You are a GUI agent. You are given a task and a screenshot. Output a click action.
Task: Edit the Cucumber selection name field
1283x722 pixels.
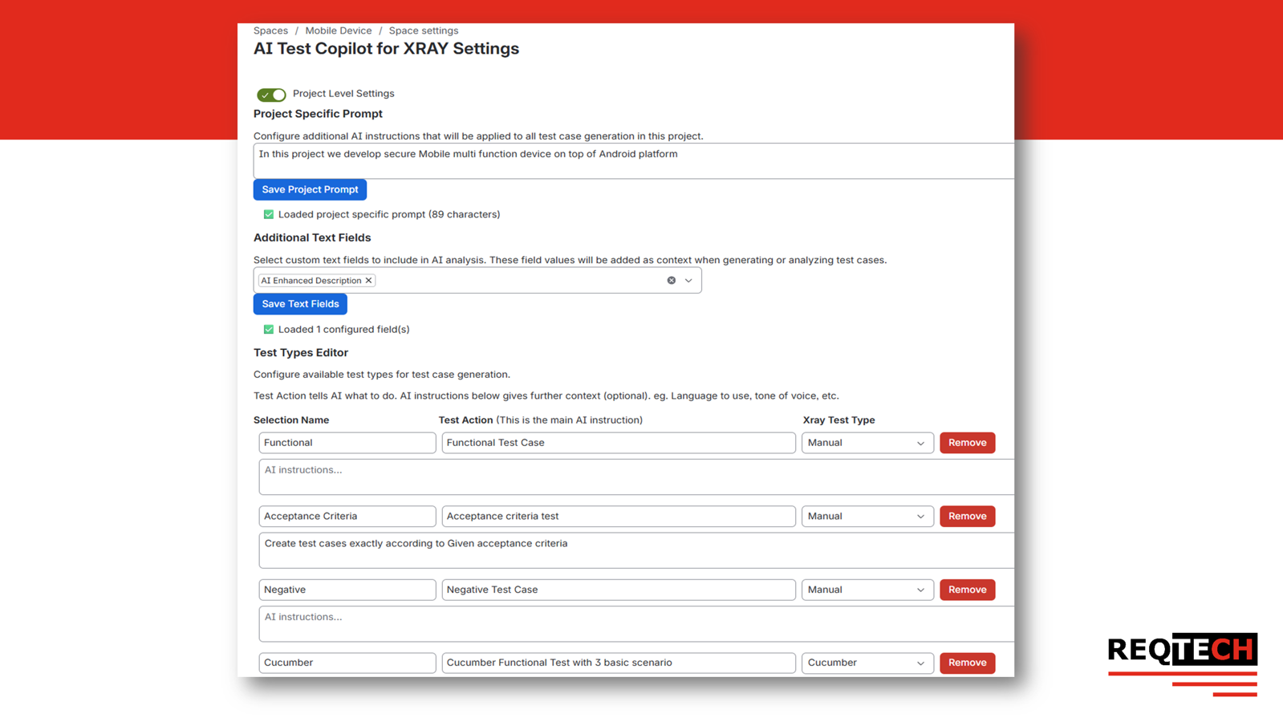tap(347, 663)
